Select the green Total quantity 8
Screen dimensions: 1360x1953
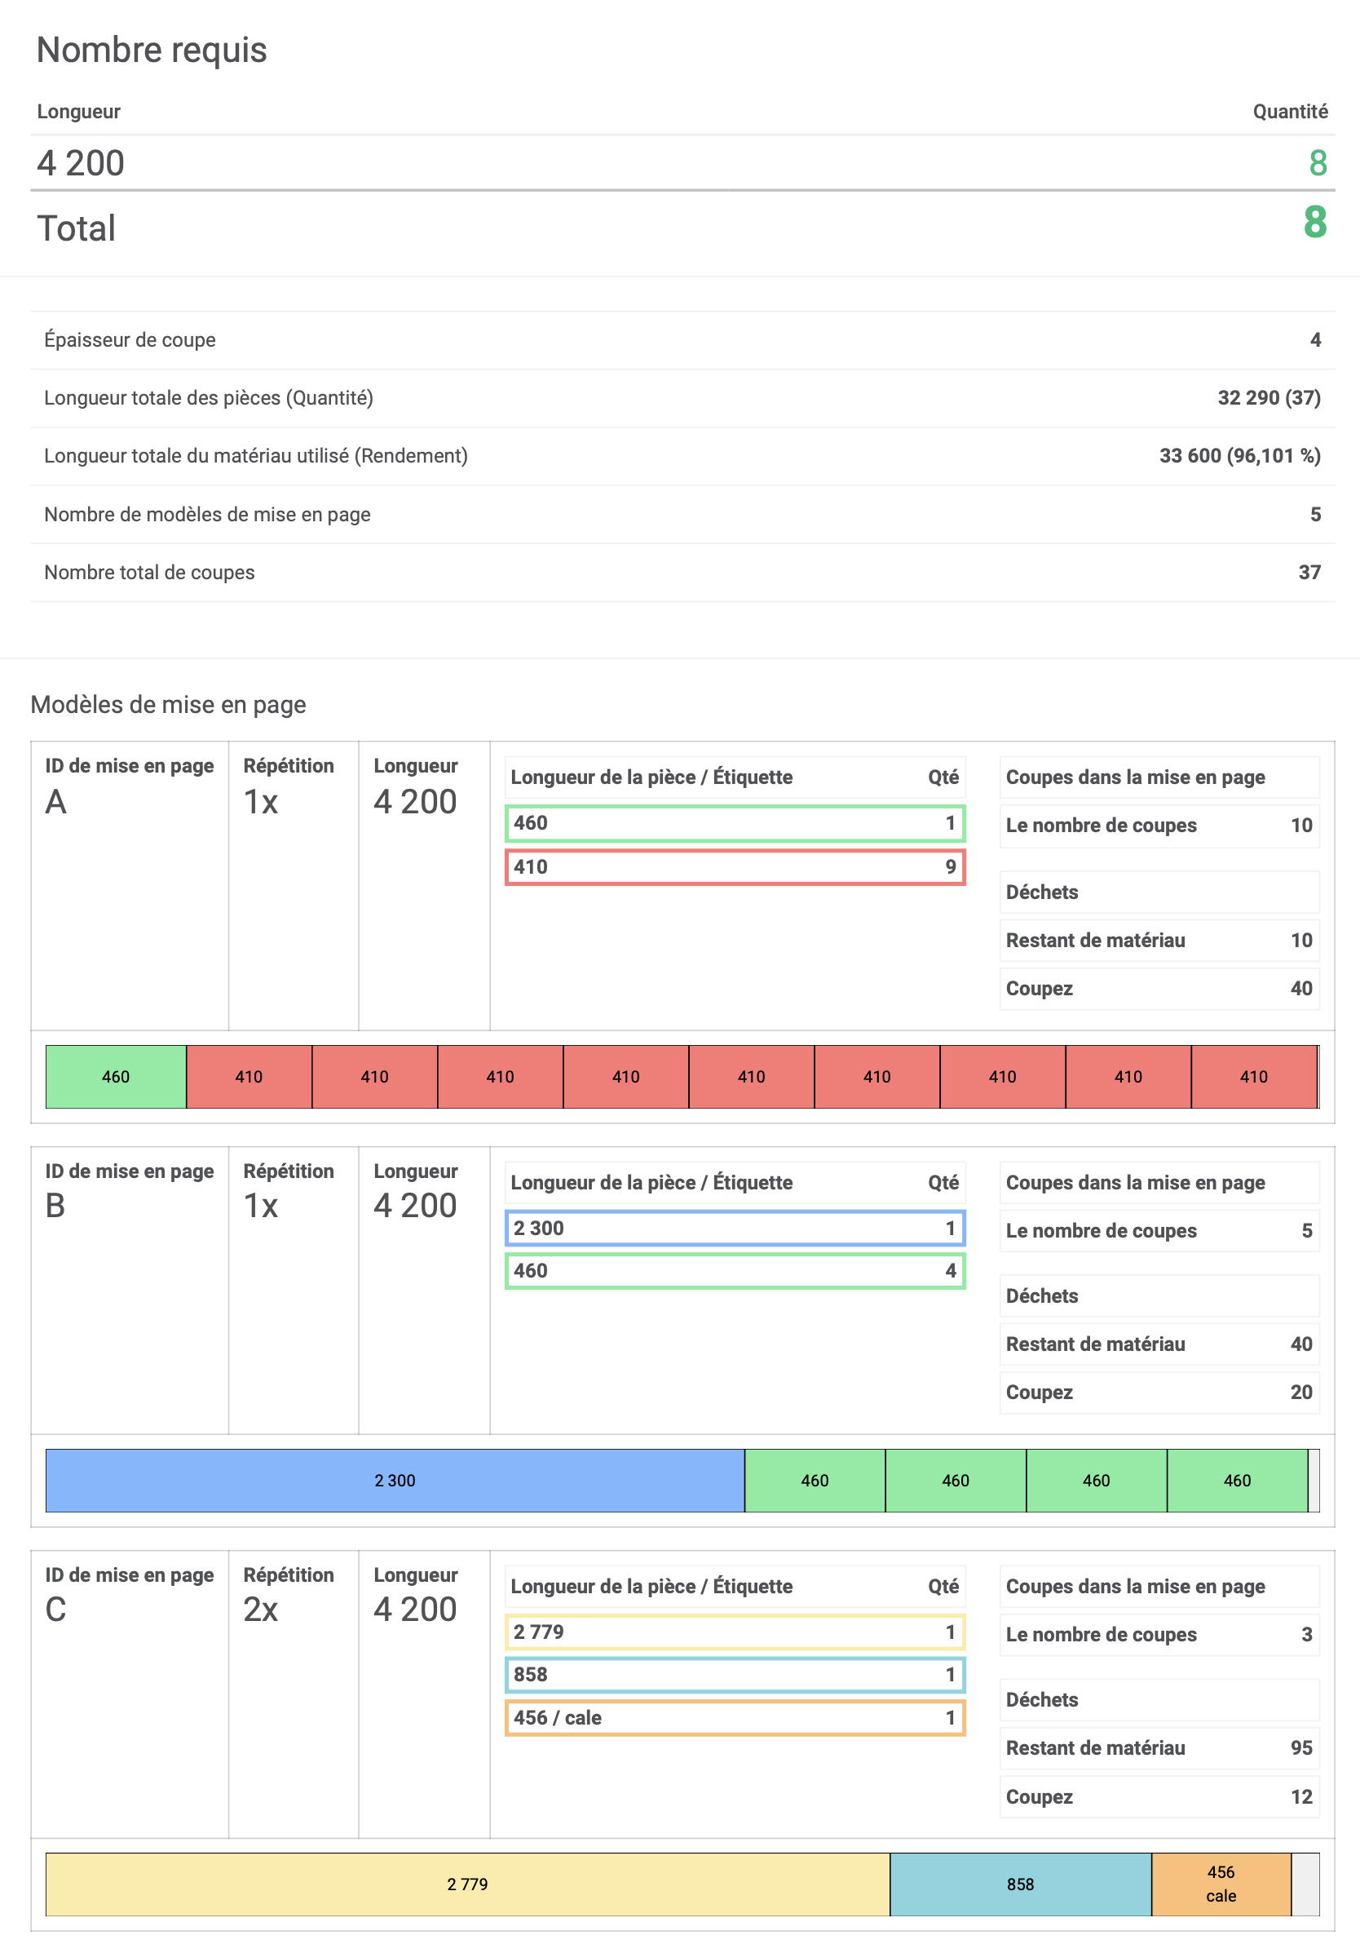pyautogui.click(x=1314, y=223)
